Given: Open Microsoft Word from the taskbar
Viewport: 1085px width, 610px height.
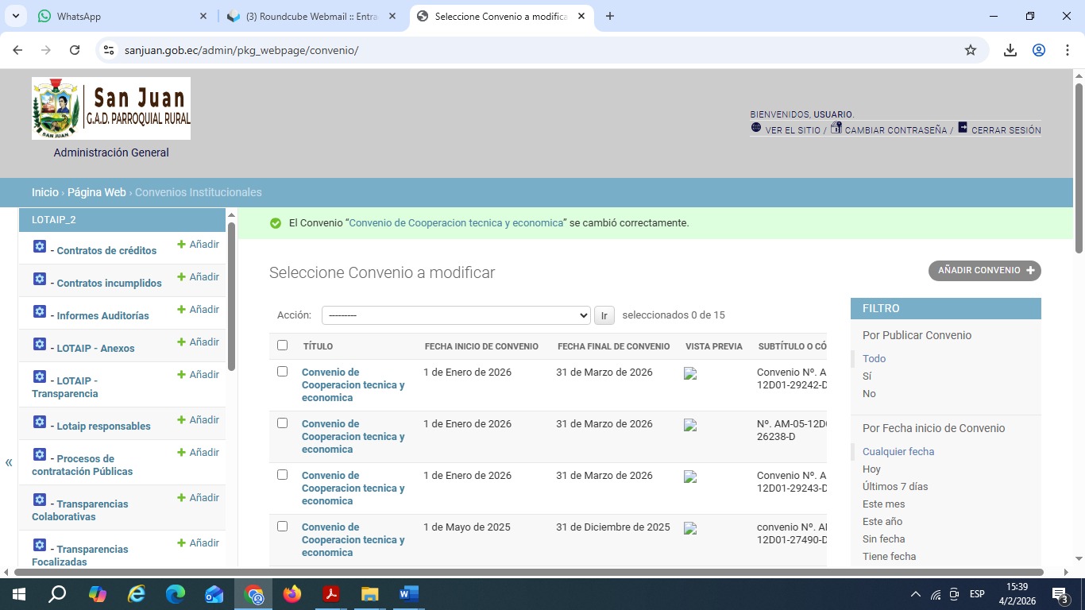Looking at the screenshot, I should tap(408, 594).
